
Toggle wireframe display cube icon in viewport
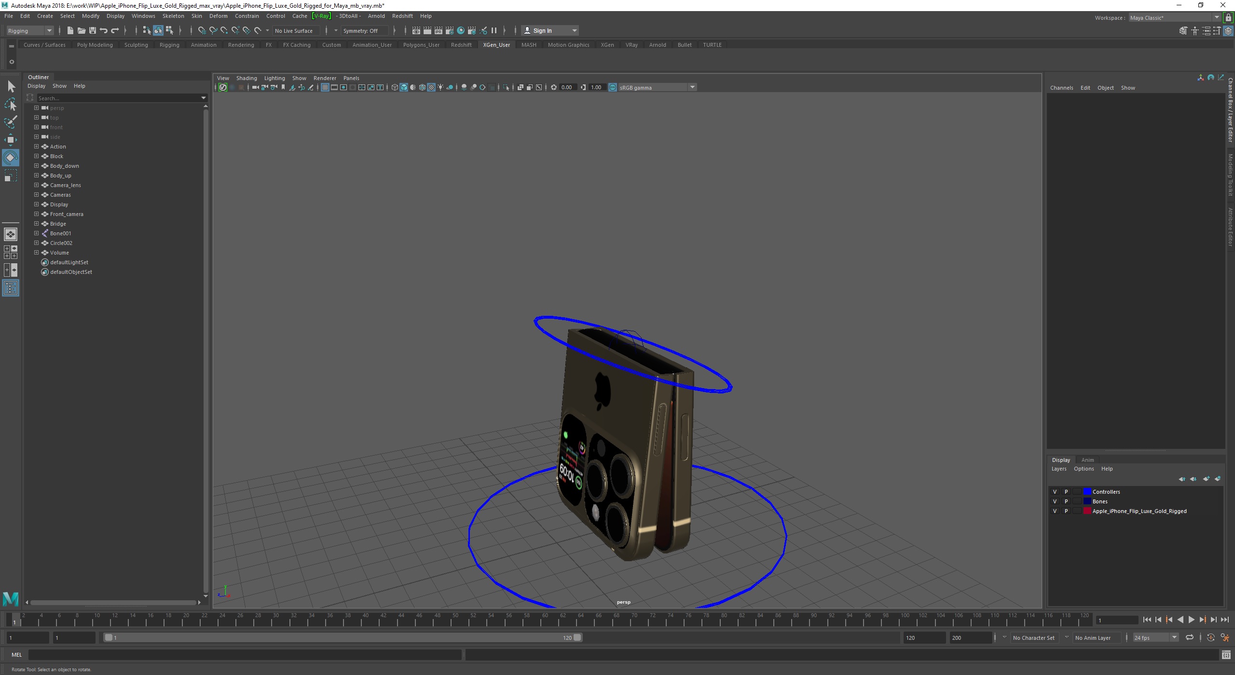(395, 87)
